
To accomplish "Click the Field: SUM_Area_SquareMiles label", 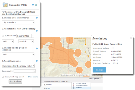I will (107, 44).
